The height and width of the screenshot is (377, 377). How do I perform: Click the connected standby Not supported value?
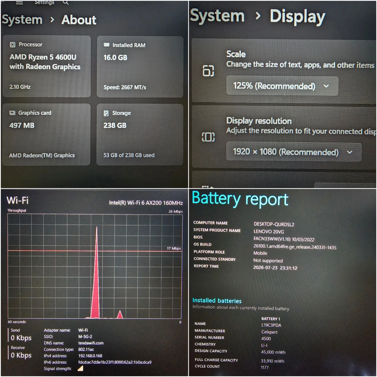(x=268, y=260)
